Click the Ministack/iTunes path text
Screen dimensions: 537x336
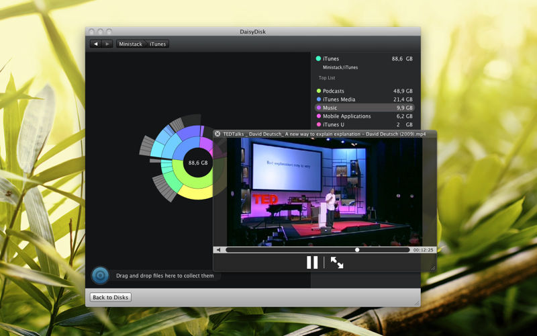point(340,68)
